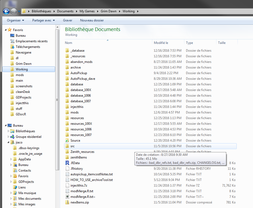Select the newItems.zip compressed folder icon

pyautogui.click(x=67, y=202)
